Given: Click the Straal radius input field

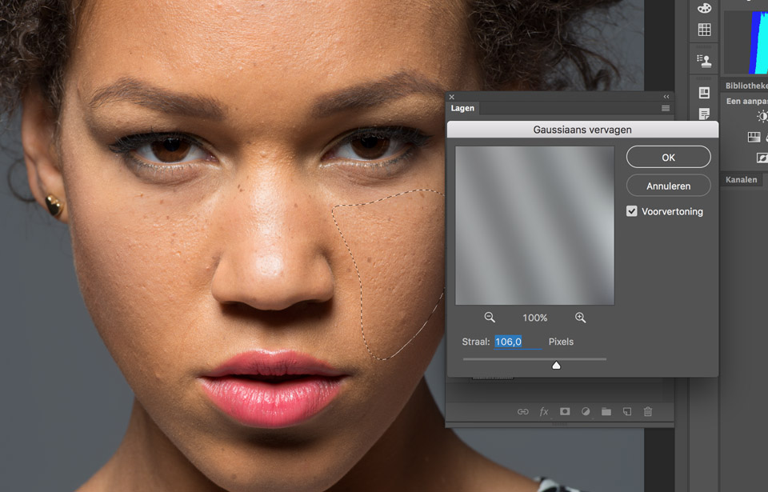Looking at the screenshot, I should pyautogui.click(x=518, y=342).
